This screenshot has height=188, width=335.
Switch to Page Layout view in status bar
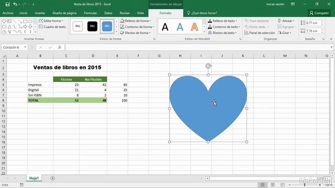(273, 185)
